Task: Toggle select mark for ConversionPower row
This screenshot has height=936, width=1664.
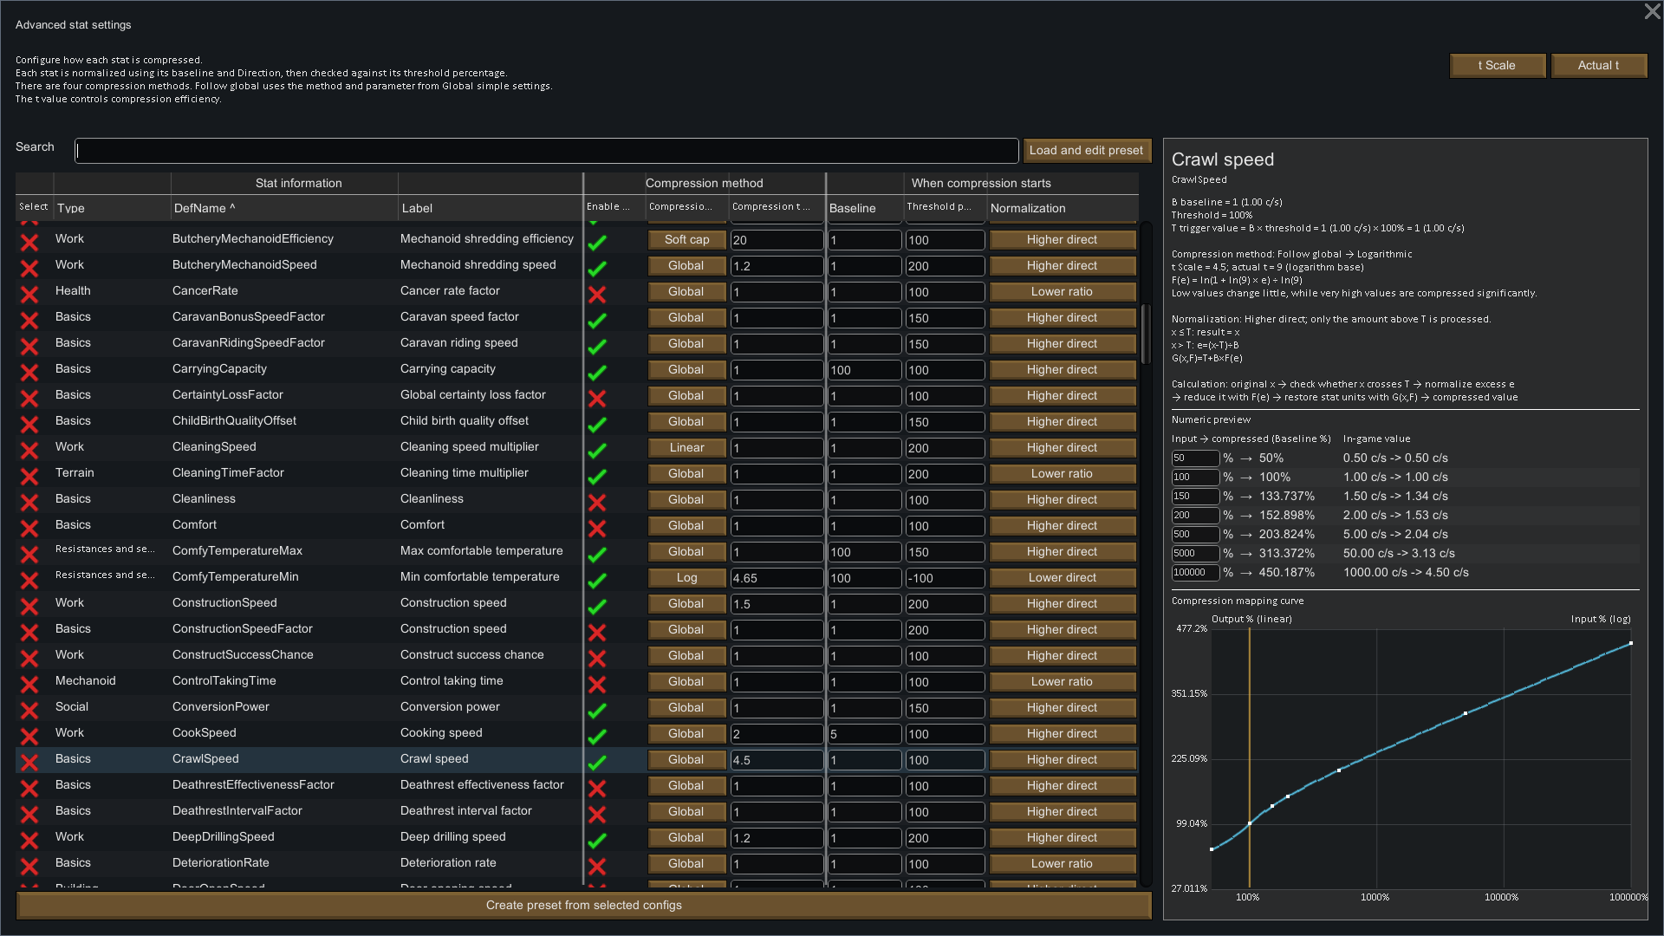Action: (x=29, y=711)
